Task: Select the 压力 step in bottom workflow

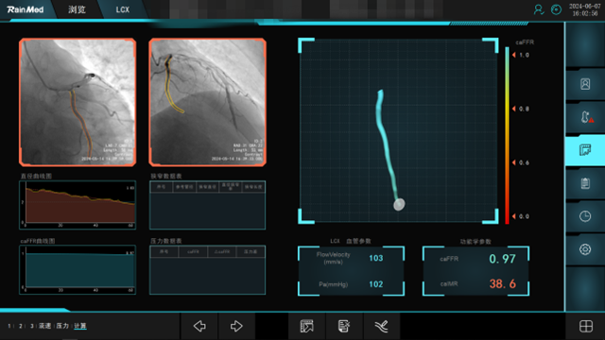Action: (62, 326)
